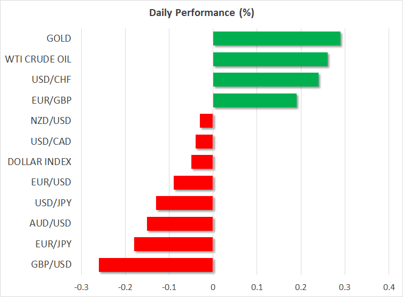
Task: Select the green GOLD bar
Action: 276,38
